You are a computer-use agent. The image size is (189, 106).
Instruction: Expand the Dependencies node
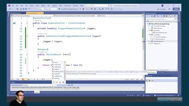[x=149, y=28]
